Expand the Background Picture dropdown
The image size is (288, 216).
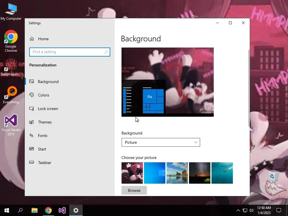pyautogui.click(x=161, y=142)
